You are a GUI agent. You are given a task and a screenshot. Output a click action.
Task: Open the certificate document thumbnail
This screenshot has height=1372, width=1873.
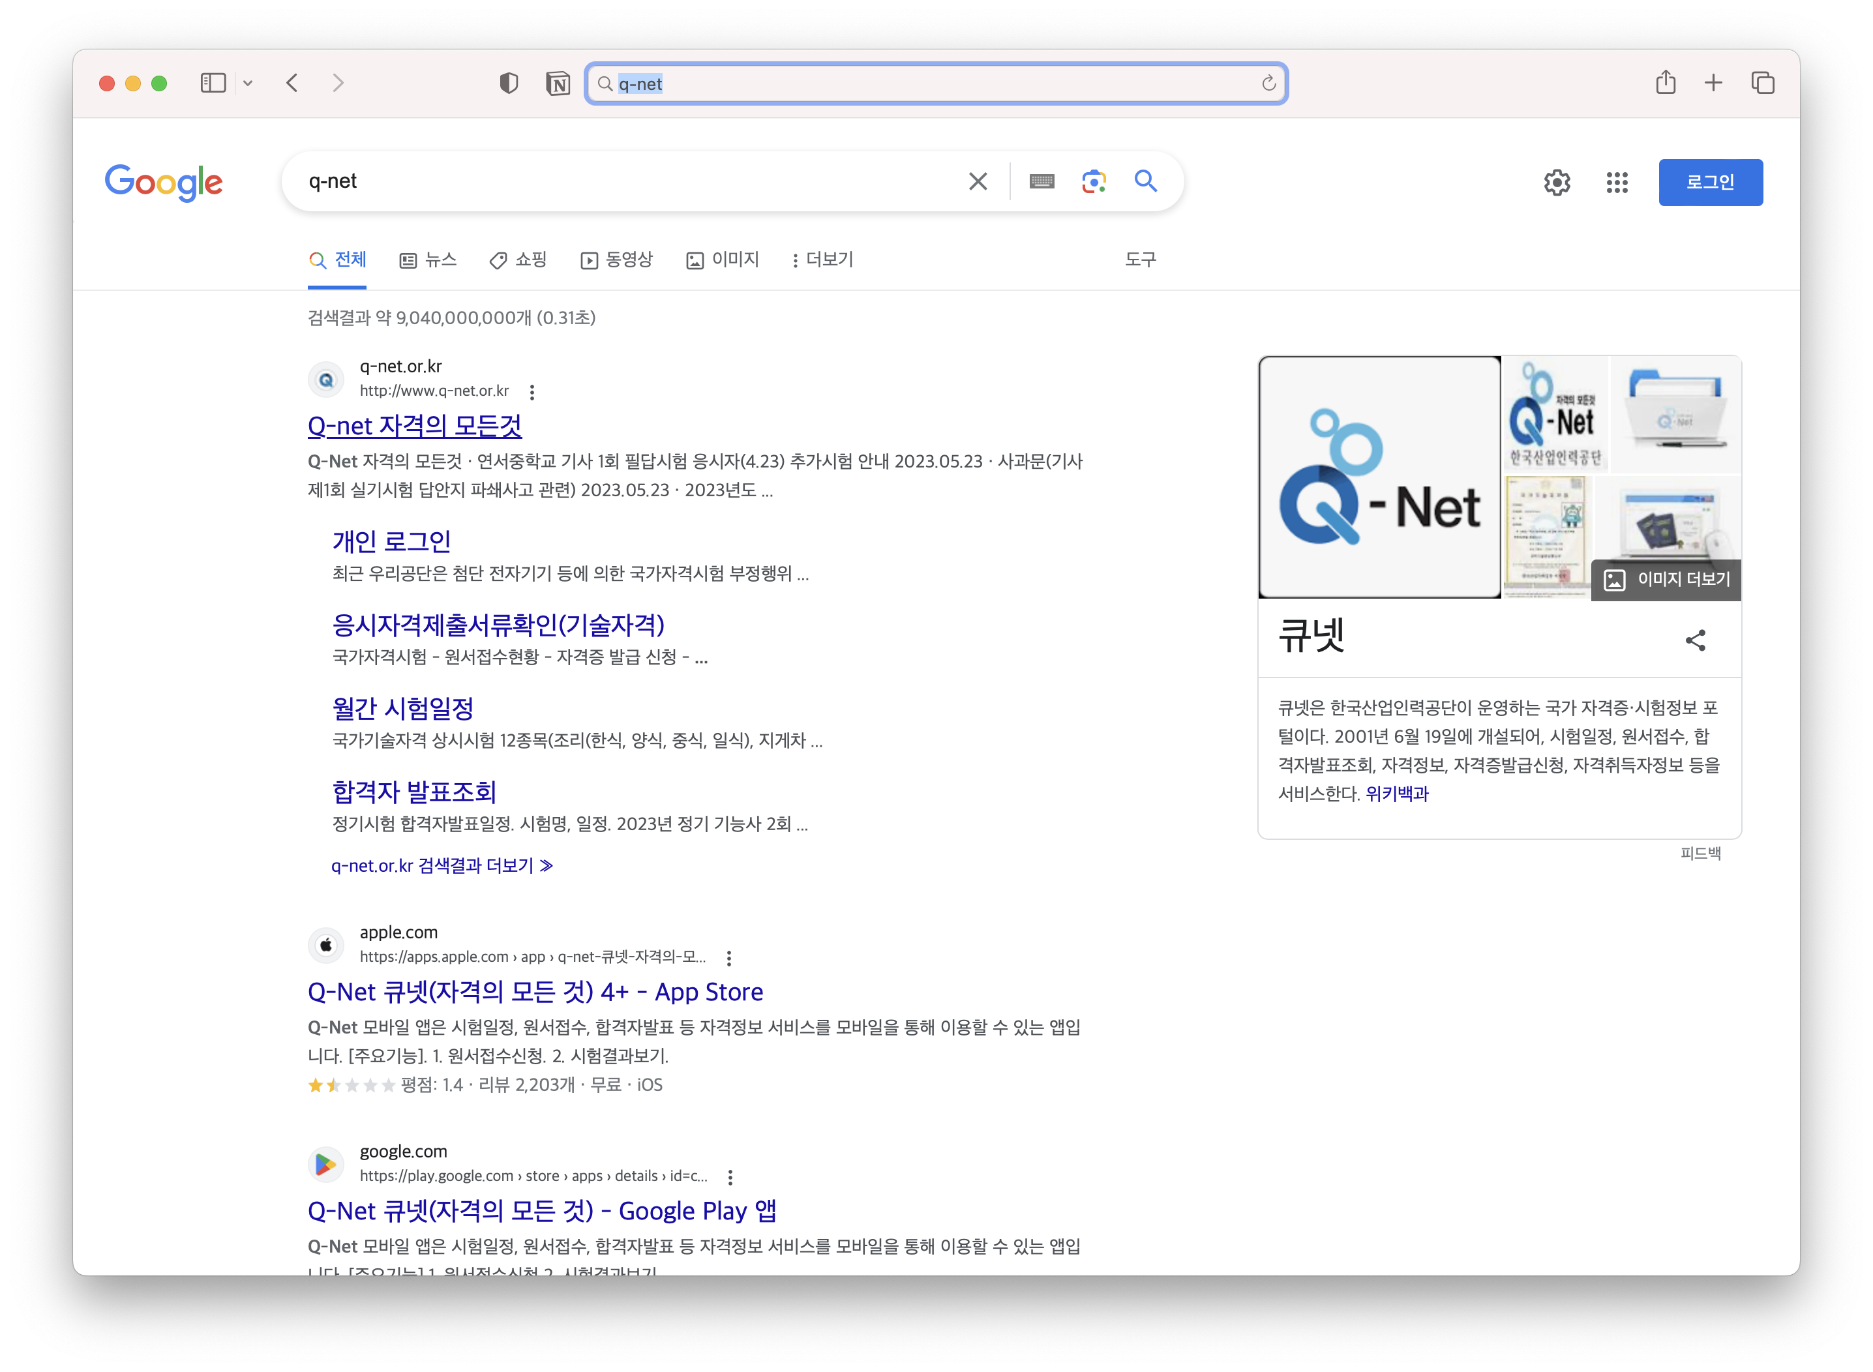[1546, 537]
